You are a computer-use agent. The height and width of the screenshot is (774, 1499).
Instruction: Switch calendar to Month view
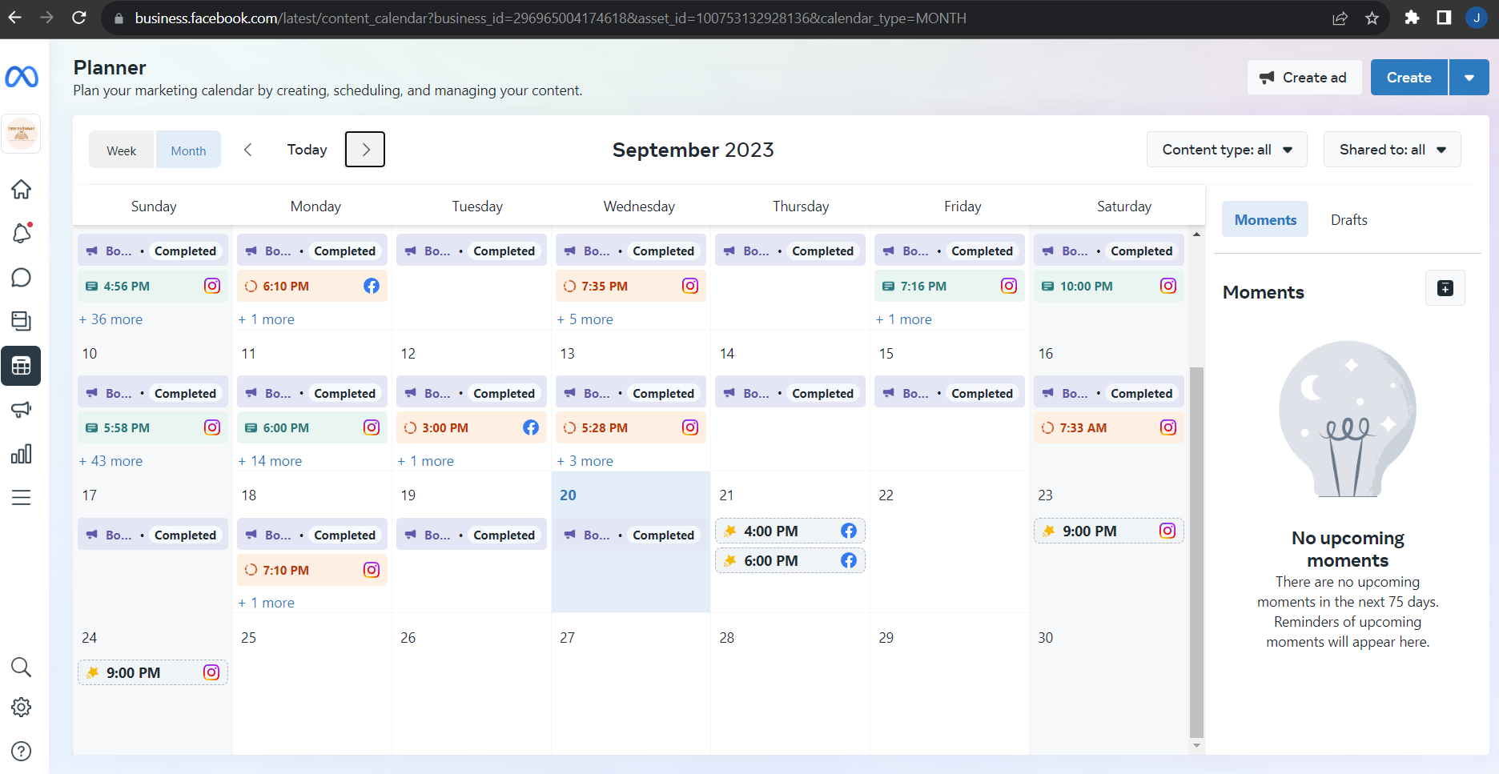(188, 150)
